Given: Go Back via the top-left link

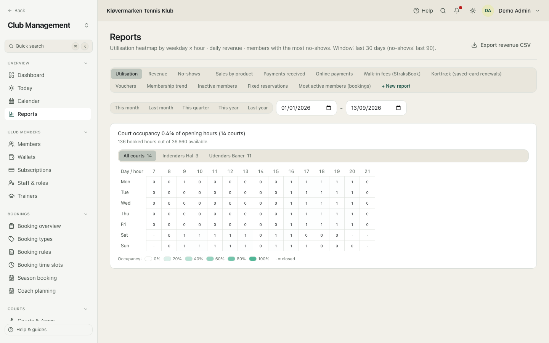Looking at the screenshot, I should (x=16, y=11).
